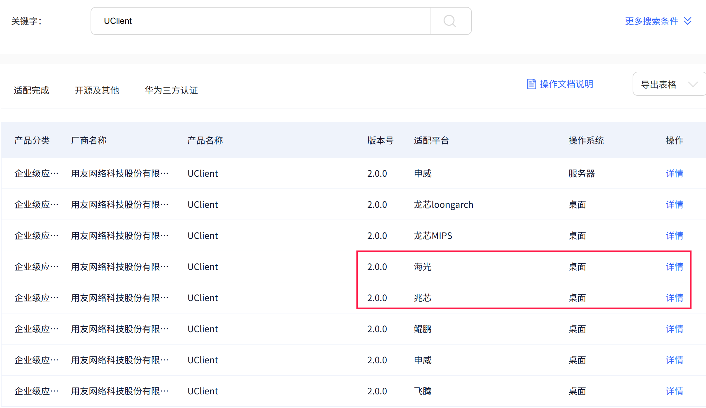706x408 pixels.
Task: Click vendor name in the 海光 row
Action: (x=119, y=267)
